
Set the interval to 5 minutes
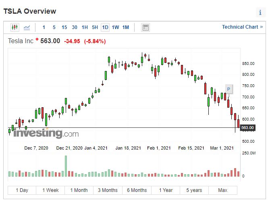pos(54,27)
